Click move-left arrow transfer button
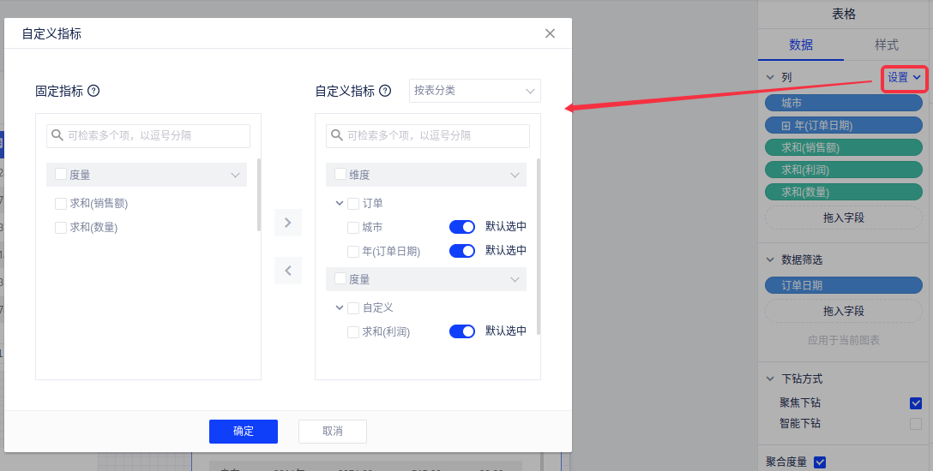 [288, 271]
